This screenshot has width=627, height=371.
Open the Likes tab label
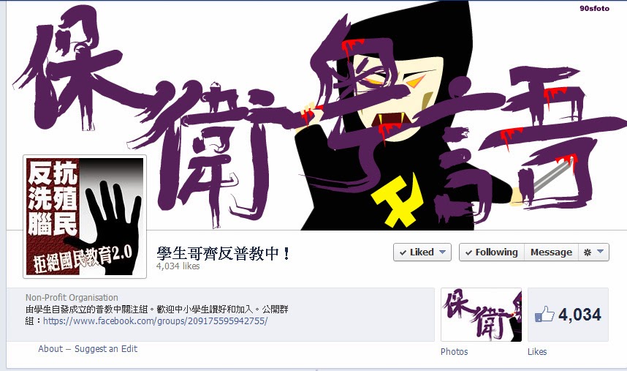(x=537, y=352)
